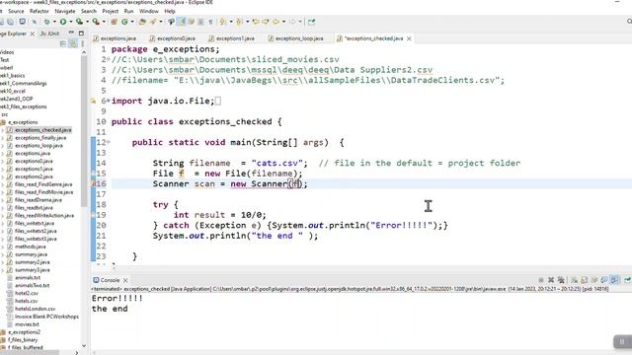Toggle Show Whitespace Characters in toolbar
The height and width of the screenshot is (355, 632).
pyautogui.click(x=210, y=22)
